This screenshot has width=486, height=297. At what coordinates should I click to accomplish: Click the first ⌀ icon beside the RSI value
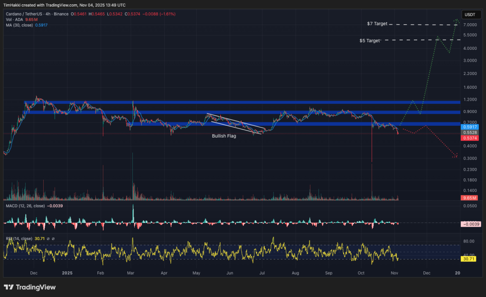48,239
